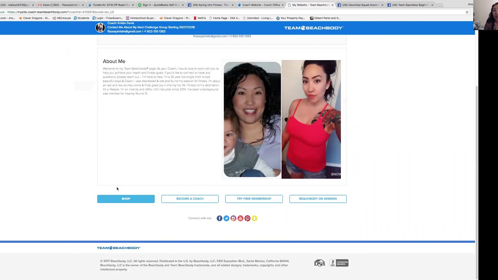Viewport: 498px width, 280px height.
Task: Open the Students bookmark
Action: (x=81, y=18)
